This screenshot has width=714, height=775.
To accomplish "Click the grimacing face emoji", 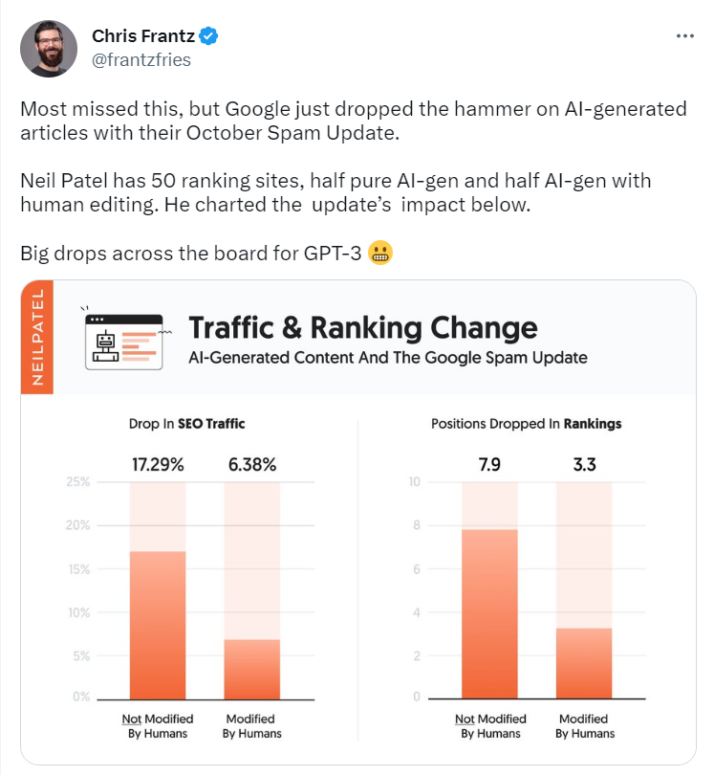I will tap(380, 253).
